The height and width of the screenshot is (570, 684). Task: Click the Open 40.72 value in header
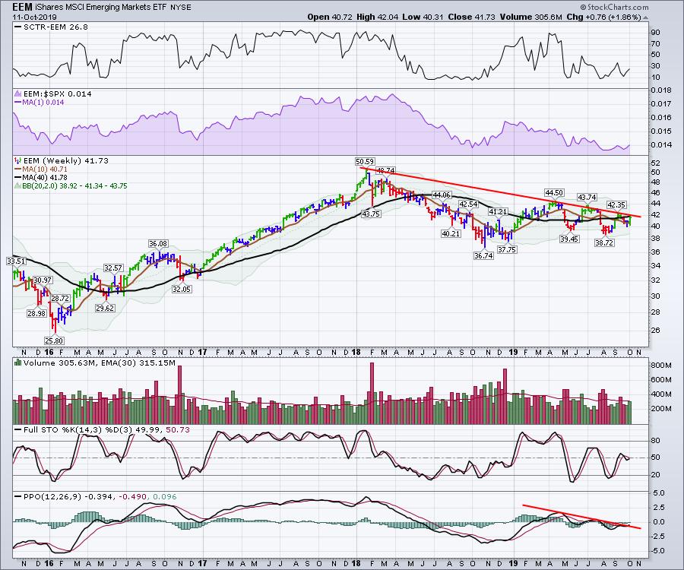point(330,17)
